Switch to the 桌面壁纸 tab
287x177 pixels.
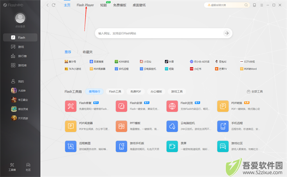pyautogui.click(x=139, y=5)
